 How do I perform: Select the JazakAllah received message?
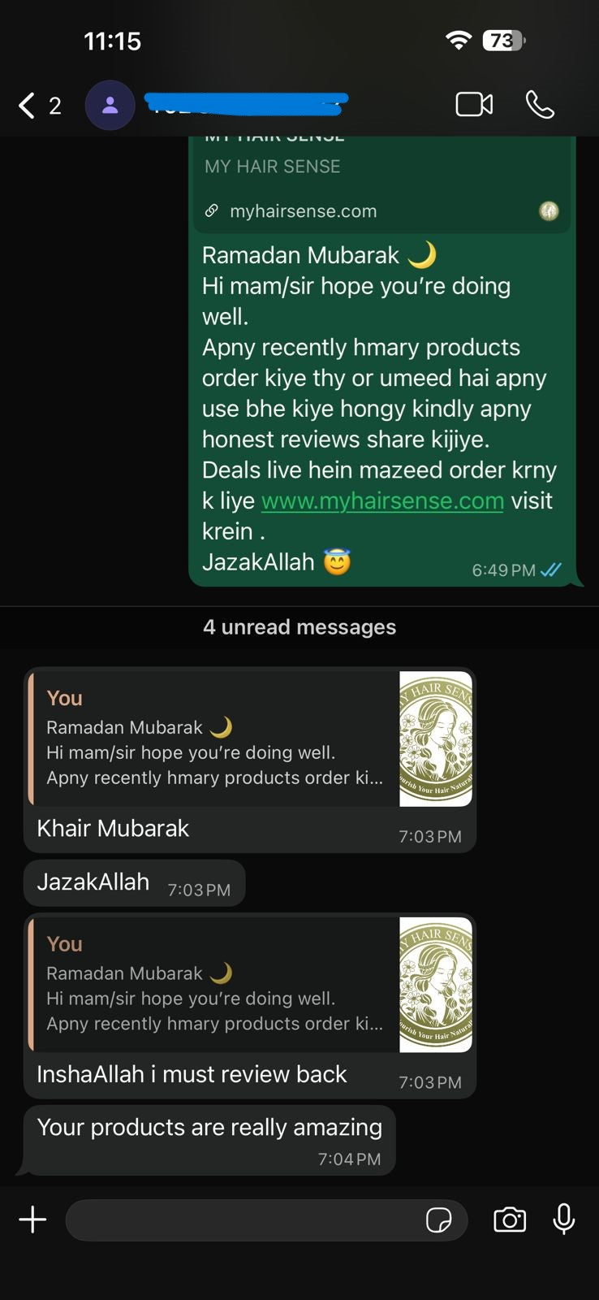pyautogui.click(x=135, y=883)
